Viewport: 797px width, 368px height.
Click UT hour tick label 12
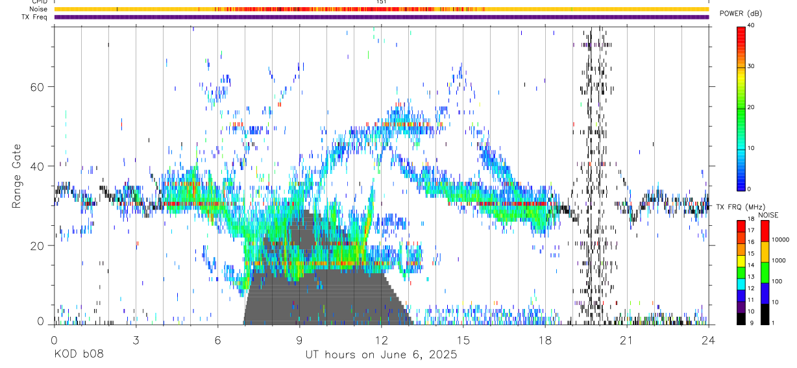[x=382, y=340]
